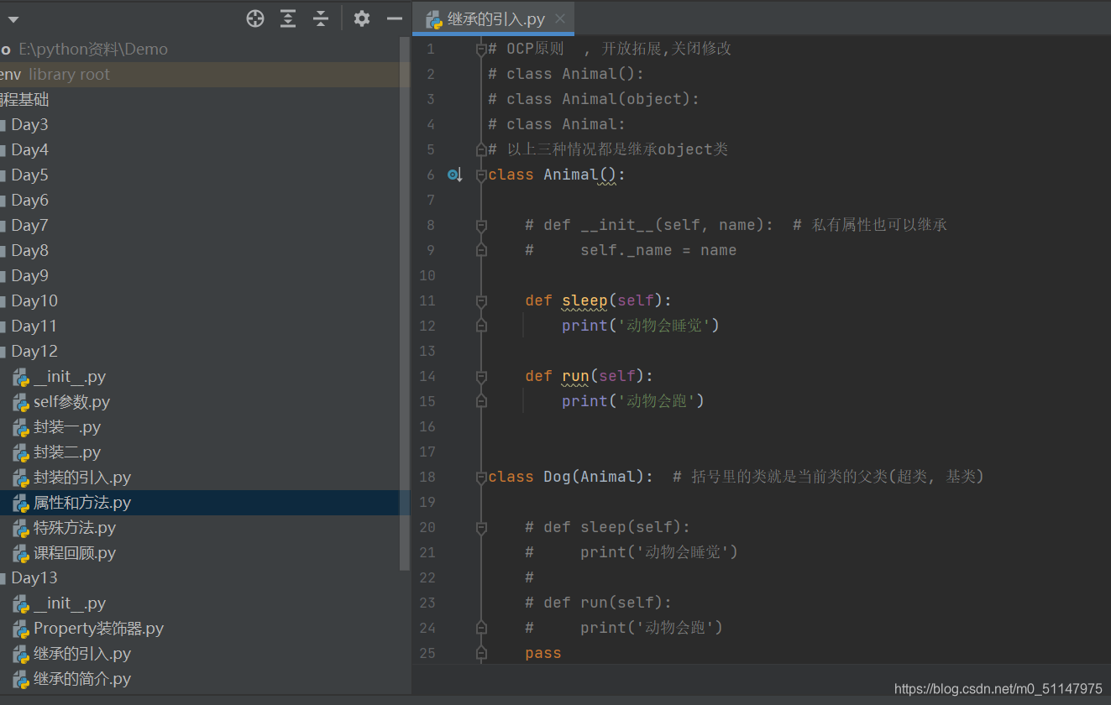
Task: Select Property装饰器.py in the project tree
Action: click(98, 629)
